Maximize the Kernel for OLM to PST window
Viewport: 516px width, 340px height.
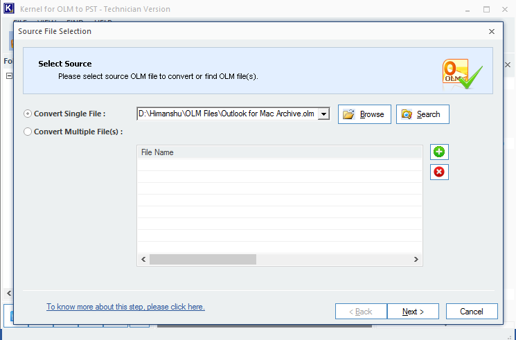(486, 10)
